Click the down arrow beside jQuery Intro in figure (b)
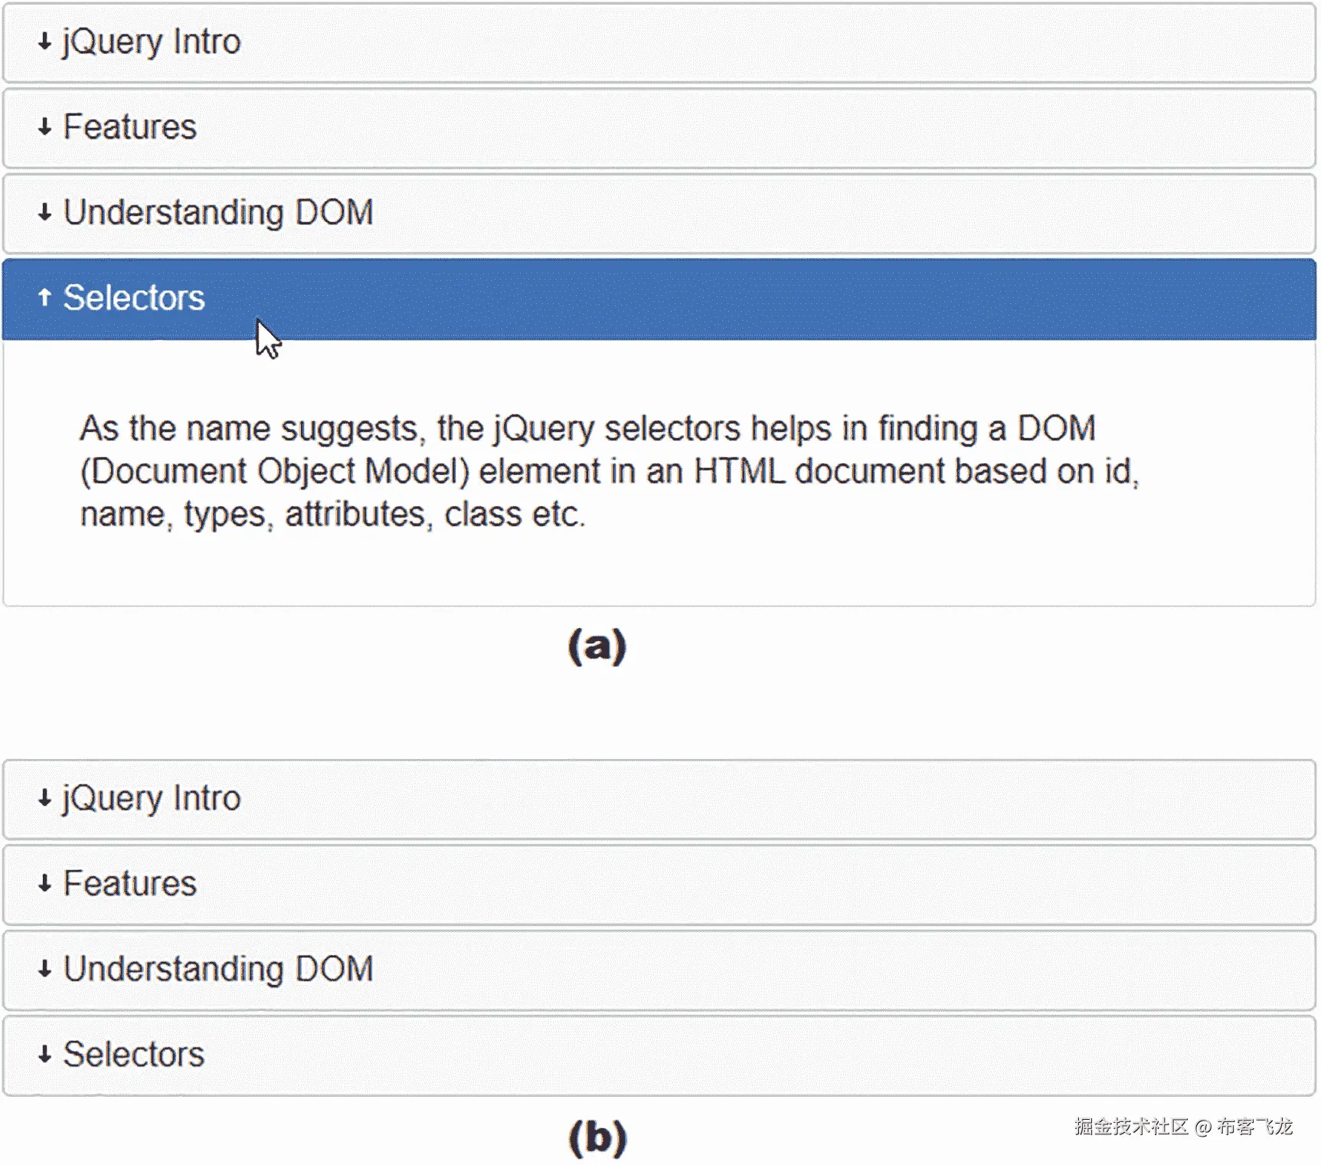The image size is (1321, 1165). coord(44,798)
